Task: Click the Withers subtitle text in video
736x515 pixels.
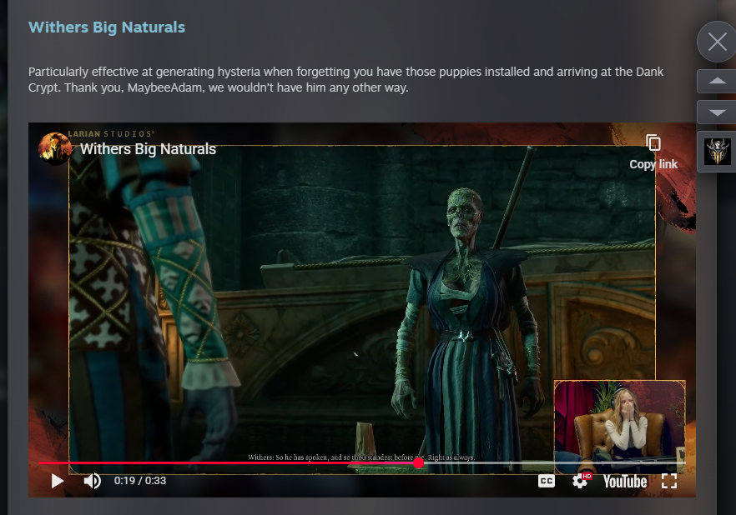Action: [x=361, y=457]
